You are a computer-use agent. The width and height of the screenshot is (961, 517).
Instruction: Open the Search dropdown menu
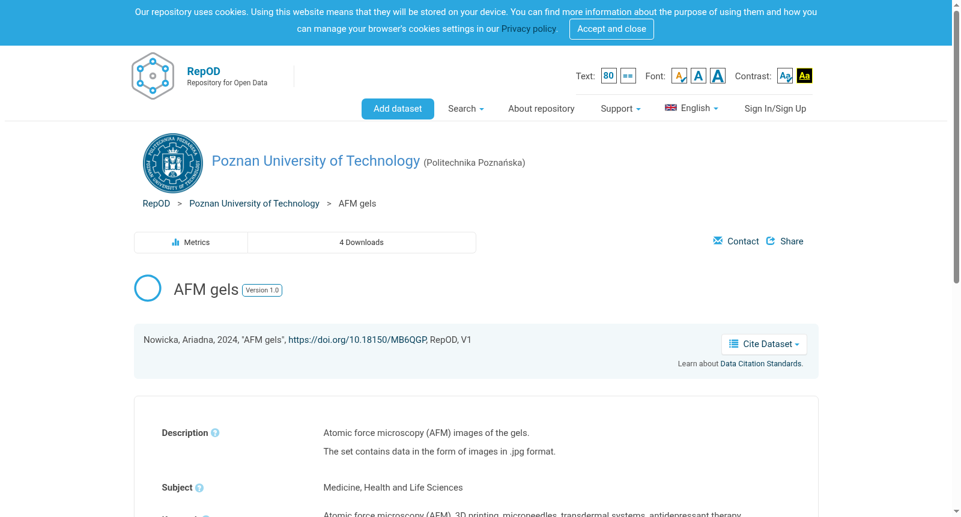point(466,109)
